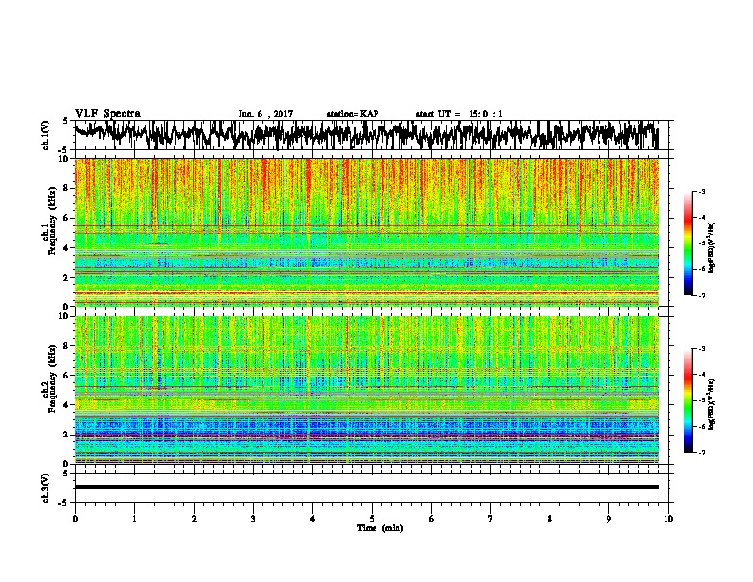Click the 10 kHz tick of ch.1 spectrogram

(65, 159)
